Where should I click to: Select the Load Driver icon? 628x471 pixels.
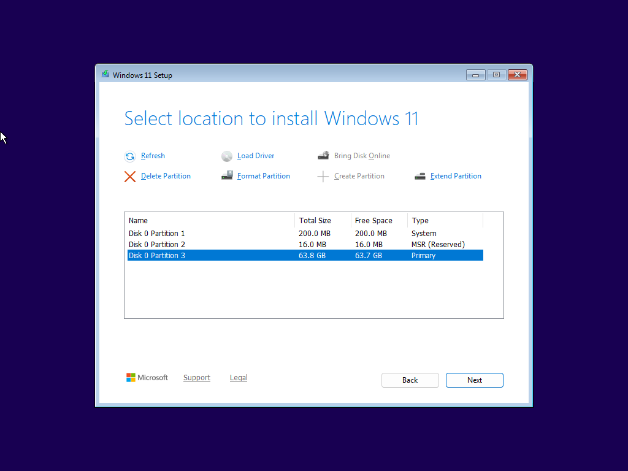[226, 156]
